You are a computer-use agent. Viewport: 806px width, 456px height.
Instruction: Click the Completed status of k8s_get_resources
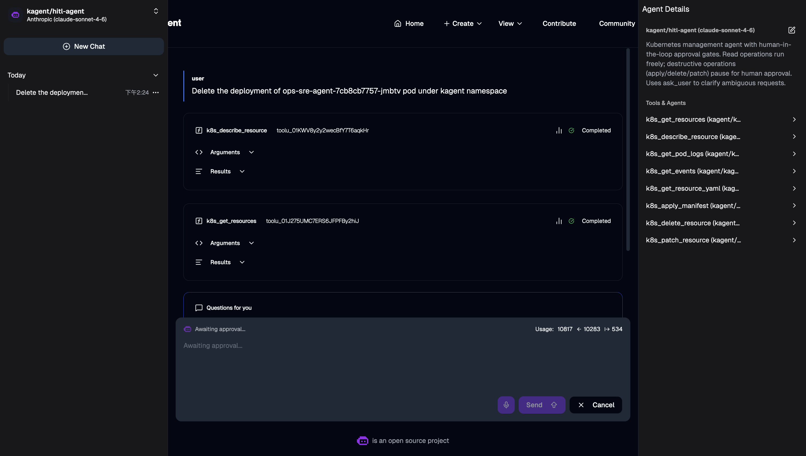click(596, 221)
